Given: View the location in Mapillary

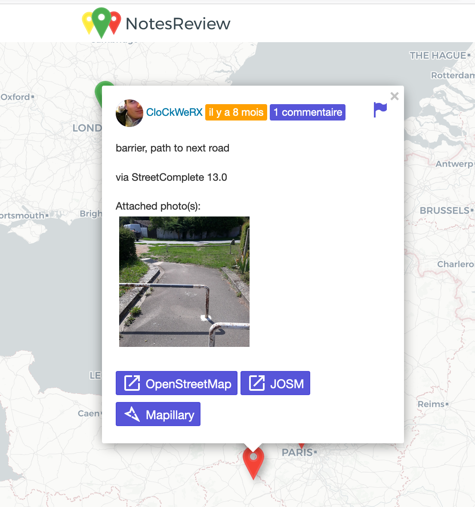Looking at the screenshot, I should click(158, 414).
